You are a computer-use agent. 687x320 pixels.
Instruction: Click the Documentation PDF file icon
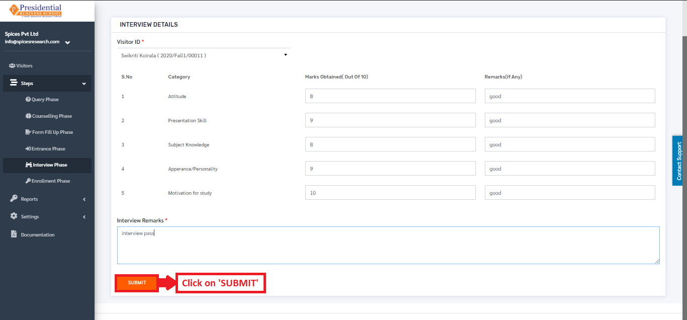click(x=14, y=234)
